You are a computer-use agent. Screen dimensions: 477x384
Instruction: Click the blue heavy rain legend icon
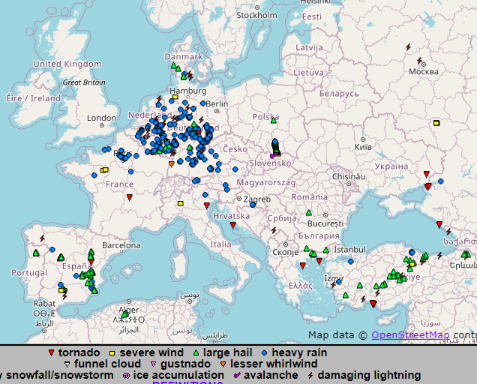[x=264, y=353]
